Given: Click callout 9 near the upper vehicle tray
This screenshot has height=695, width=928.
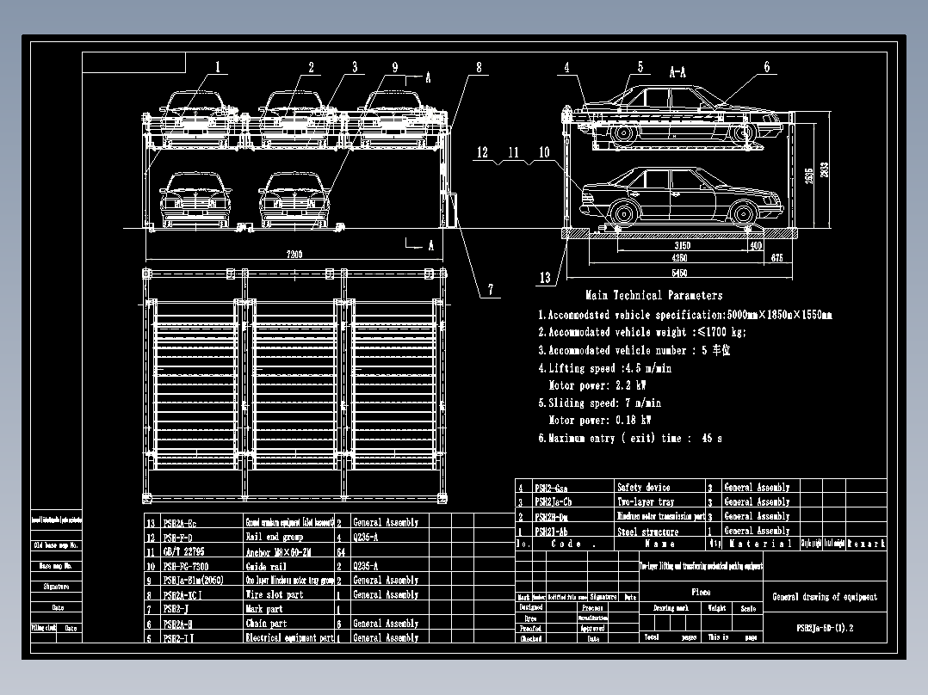Looking at the screenshot, I should [395, 65].
